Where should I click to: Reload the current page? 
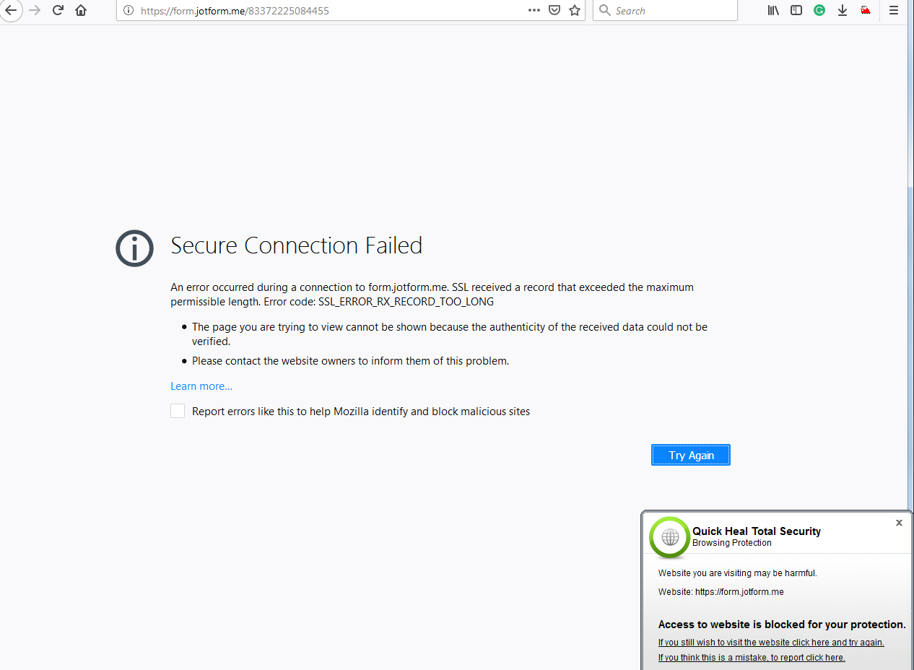point(58,10)
